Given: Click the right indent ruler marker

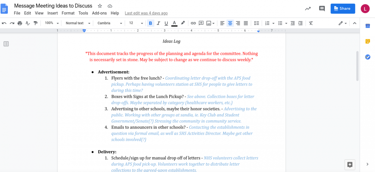Looking at the screenshot, I should [x=258, y=31].
